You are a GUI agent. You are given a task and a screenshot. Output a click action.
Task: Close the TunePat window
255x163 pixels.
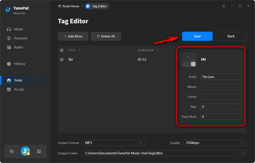pyautogui.click(x=248, y=6)
